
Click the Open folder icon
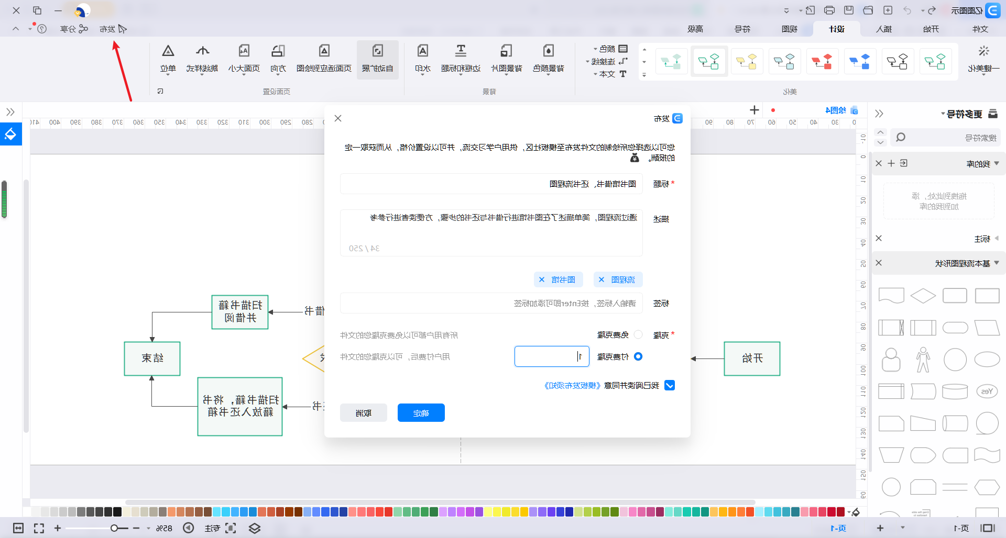coord(868,10)
